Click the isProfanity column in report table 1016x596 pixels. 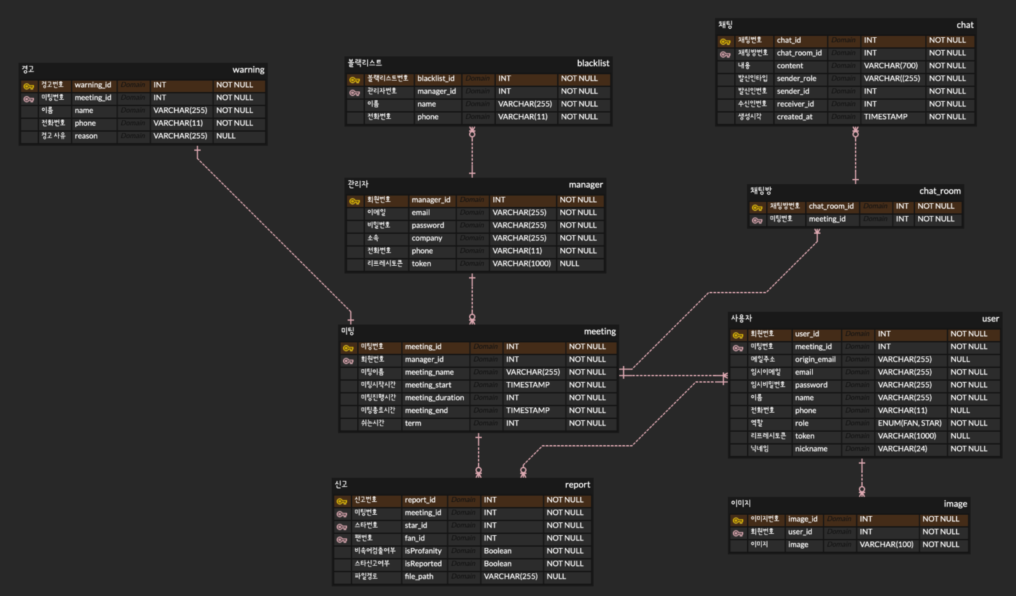click(x=423, y=551)
